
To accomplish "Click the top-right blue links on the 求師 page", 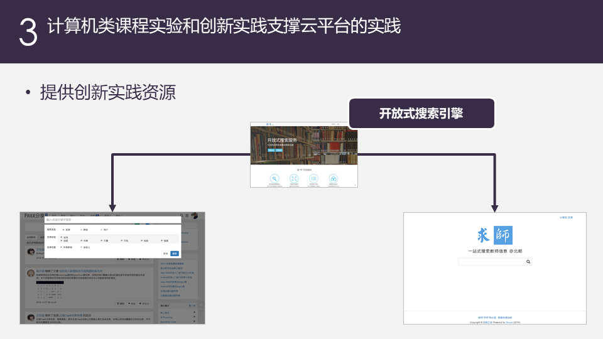I will pos(566,218).
